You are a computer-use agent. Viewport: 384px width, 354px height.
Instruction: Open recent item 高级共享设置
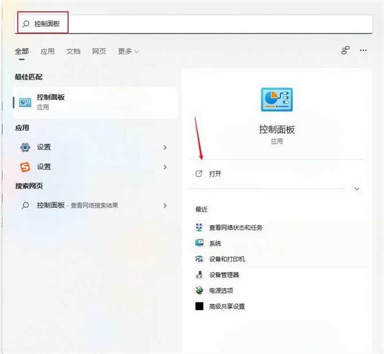coord(227,306)
